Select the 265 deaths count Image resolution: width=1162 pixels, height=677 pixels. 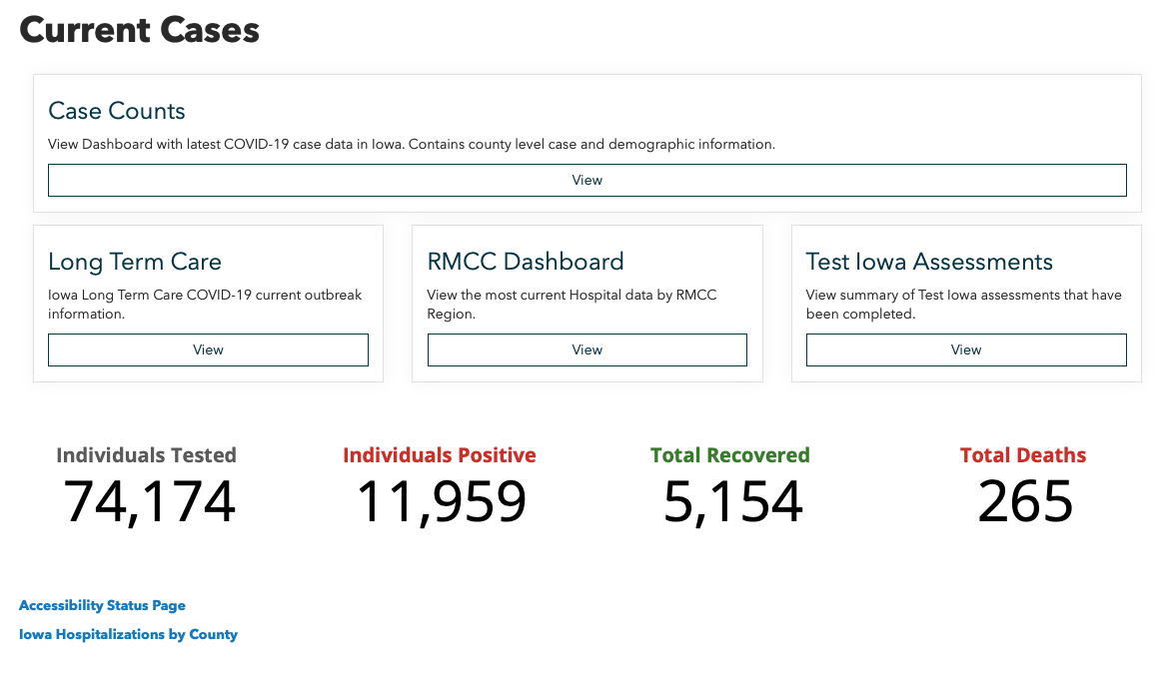point(1025,501)
